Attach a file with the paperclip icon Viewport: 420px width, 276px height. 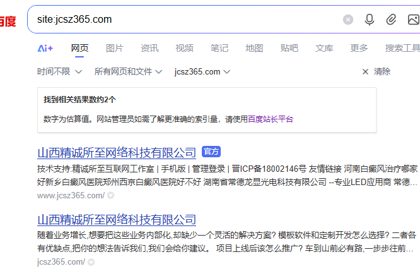(391, 20)
